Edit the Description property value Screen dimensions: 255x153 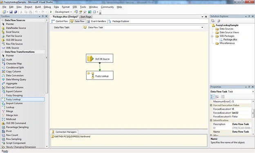[x=242, y=124]
